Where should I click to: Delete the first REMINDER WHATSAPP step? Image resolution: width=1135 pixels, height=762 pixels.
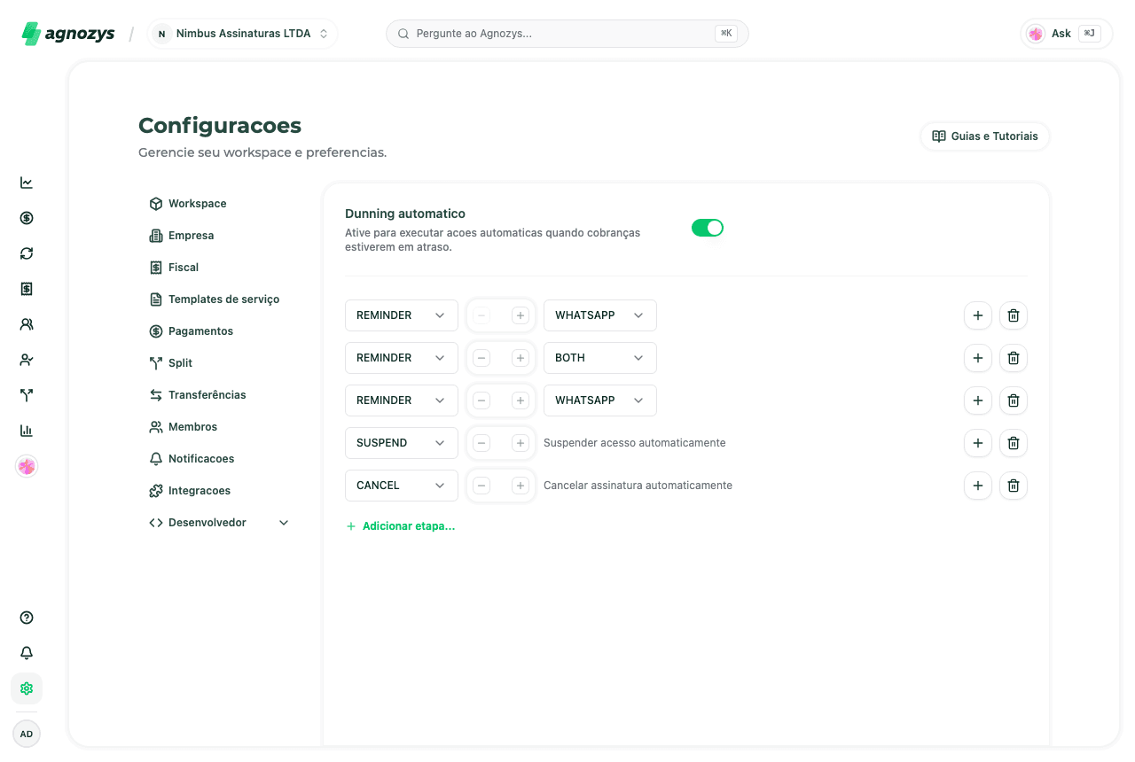[x=1014, y=315]
